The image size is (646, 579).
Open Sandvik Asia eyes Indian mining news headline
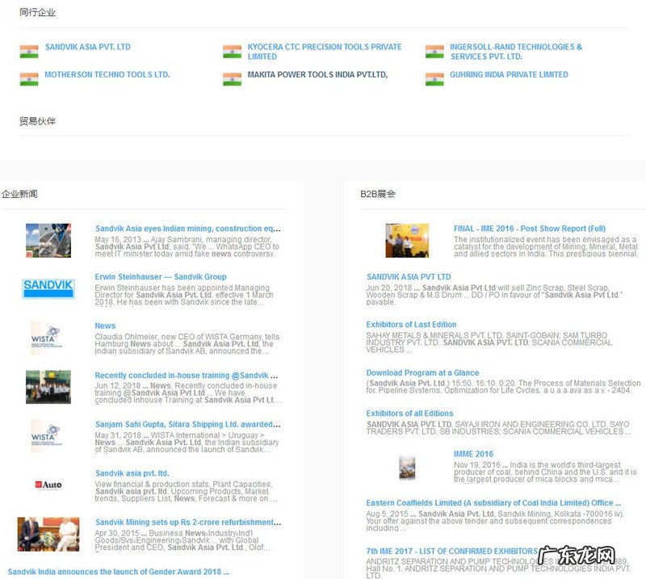pos(187,229)
